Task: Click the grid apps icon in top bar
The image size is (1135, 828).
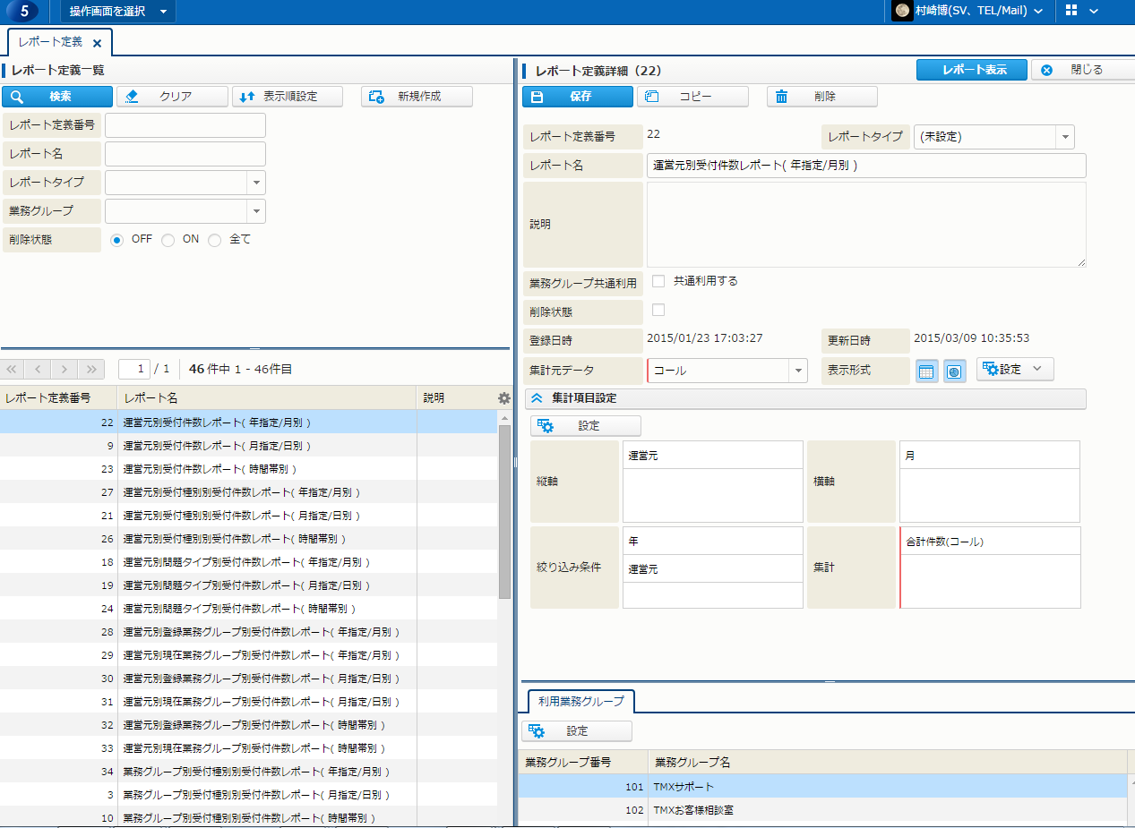Action: pyautogui.click(x=1071, y=11)
